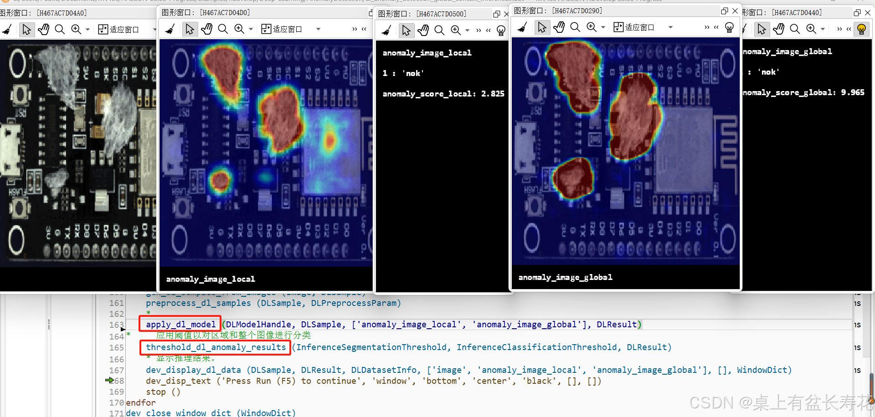
Task: Activate hand move tool in window H467AC7D0440
Action: [x=778, y=30]
